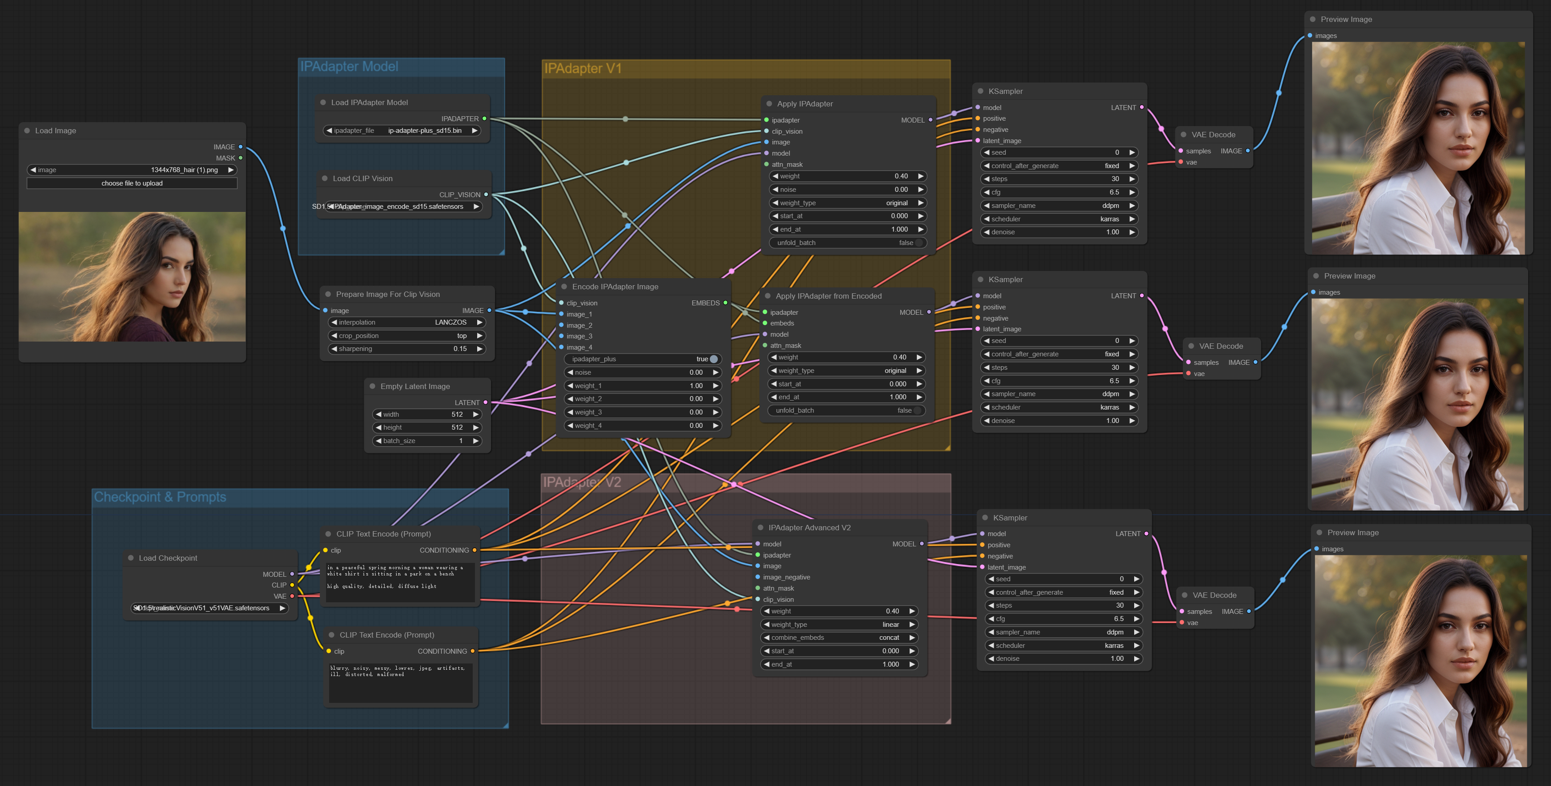Collapse the Encode IPAdapter Image node via its header dot
Screen dimensions: 1551x786
564,287
